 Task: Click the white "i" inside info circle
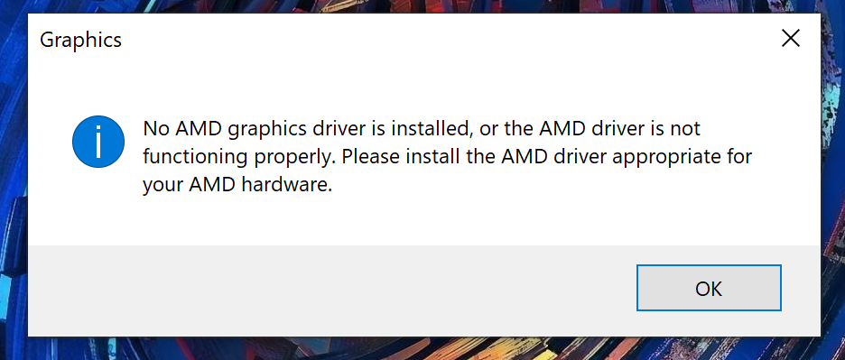point(98,142)
